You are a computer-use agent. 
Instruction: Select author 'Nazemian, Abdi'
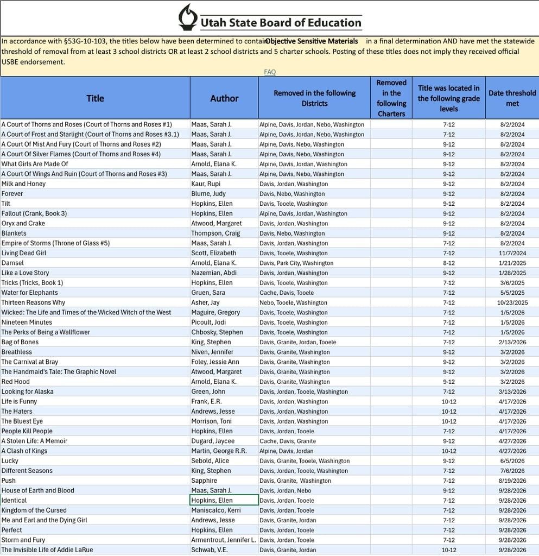tap(224, 274)
